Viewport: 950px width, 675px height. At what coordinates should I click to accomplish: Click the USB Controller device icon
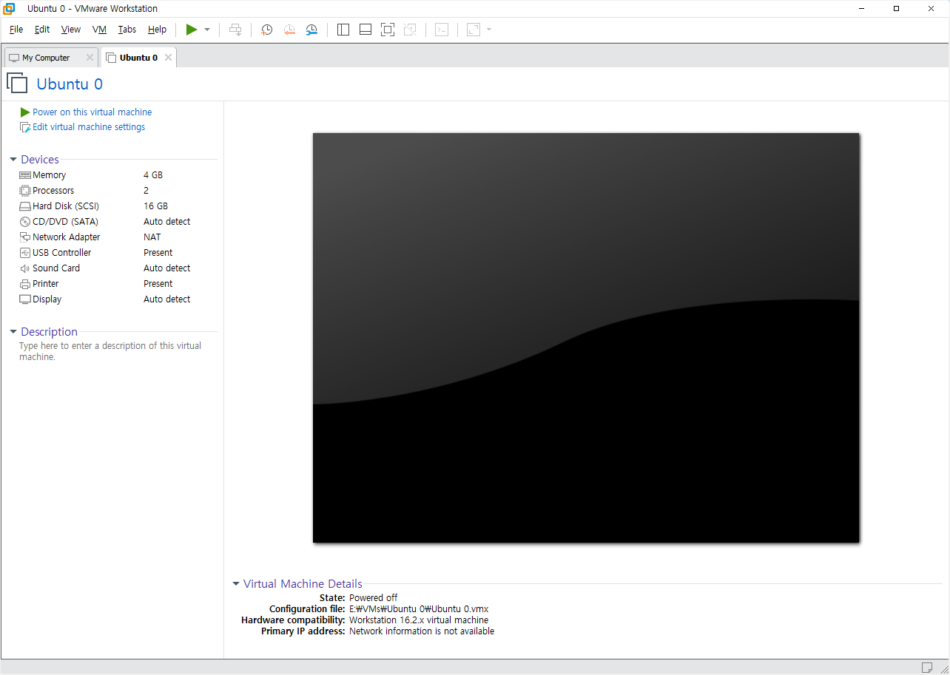(x=25, y=253)
